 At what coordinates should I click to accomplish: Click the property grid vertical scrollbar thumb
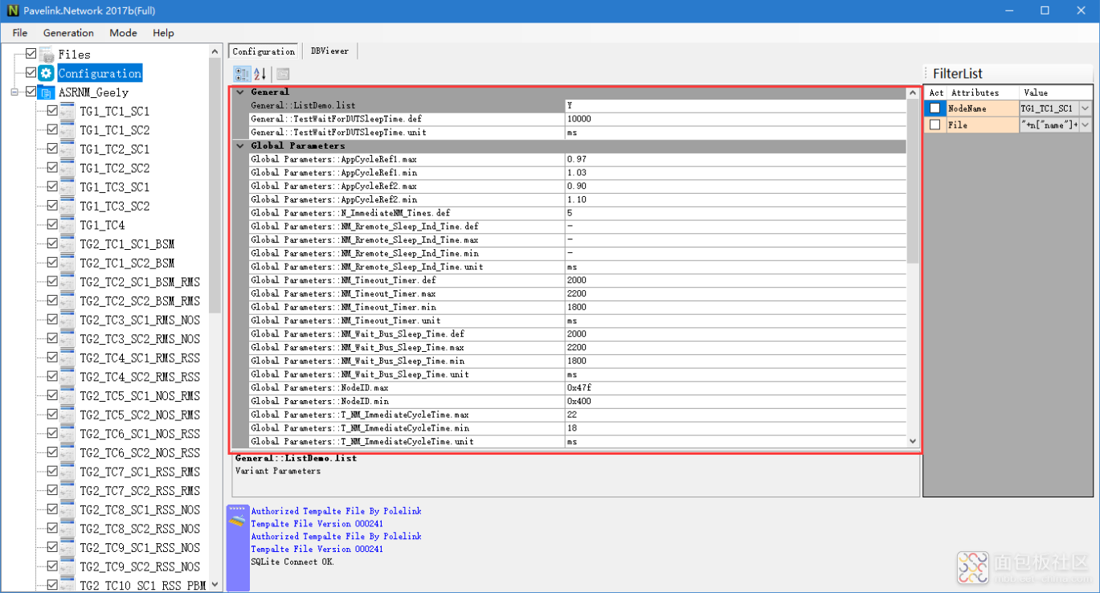click(912, 180)
